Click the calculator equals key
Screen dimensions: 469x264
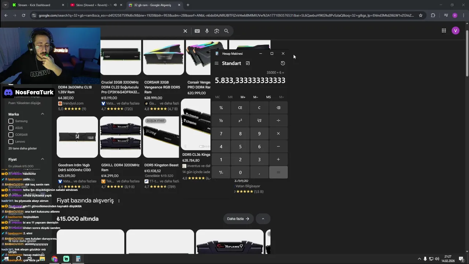pyautogui.click(x=278, y=172)
